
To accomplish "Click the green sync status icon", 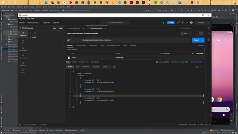I will pos(163,23).
